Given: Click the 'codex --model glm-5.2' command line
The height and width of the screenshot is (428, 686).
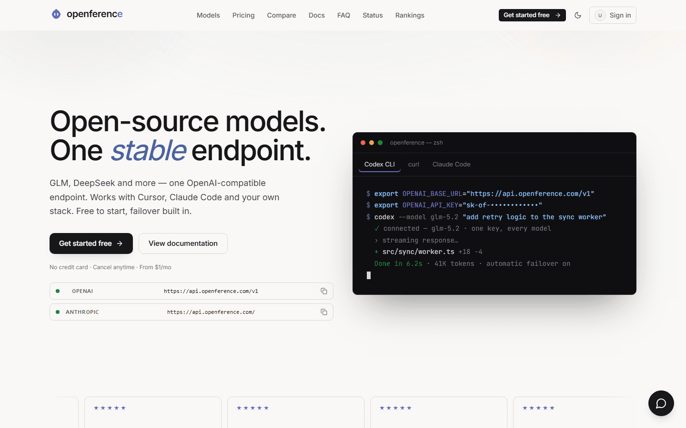Looking at the screenshot, I should coord(486,217).
